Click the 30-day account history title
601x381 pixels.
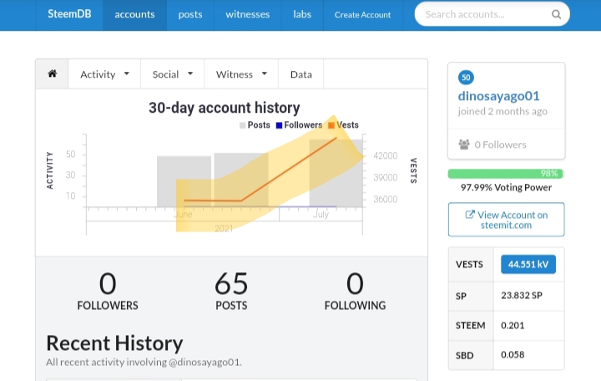[x=225, y=108]
